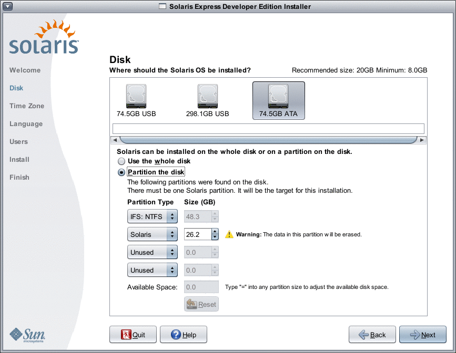The image size is (456, 353).
Task: Click the warning triangle beside the Solaris partition
Action: (x=229, y=234)
